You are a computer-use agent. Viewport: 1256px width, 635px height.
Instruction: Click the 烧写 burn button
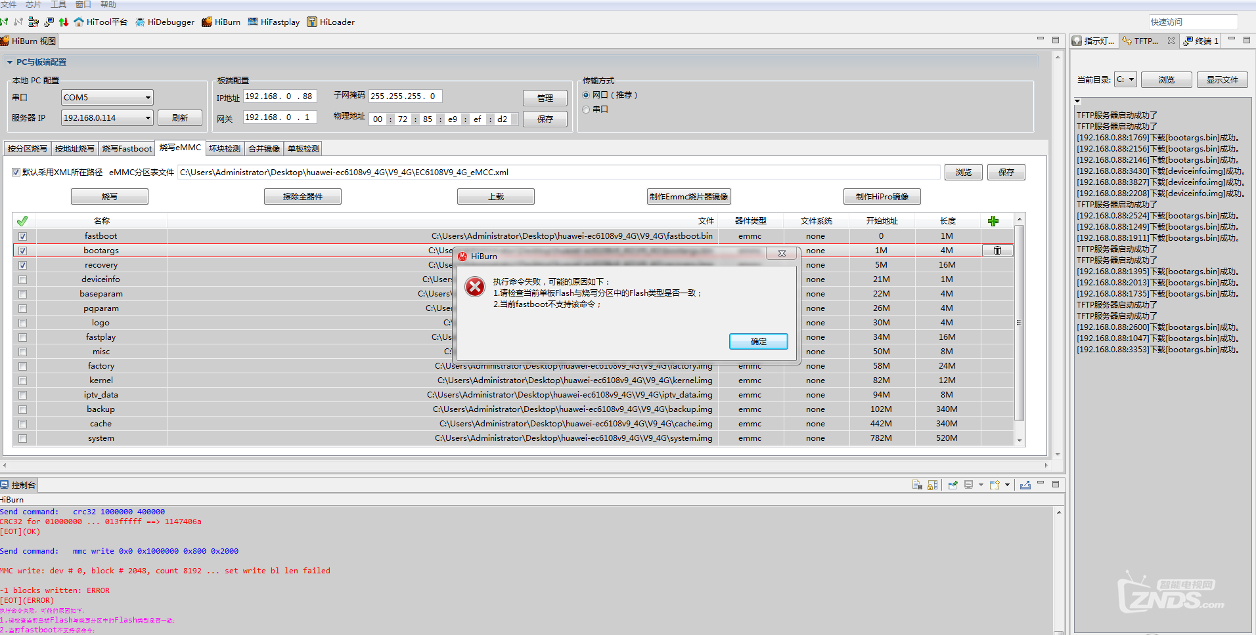(x=110, y=197)
